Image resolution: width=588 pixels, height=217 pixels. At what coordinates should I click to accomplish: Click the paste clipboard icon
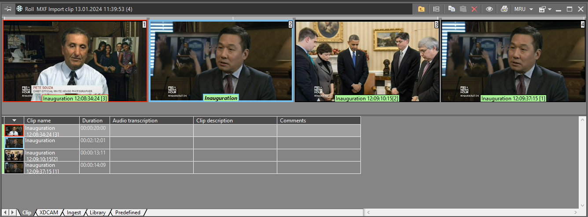(x=463, y=9)
